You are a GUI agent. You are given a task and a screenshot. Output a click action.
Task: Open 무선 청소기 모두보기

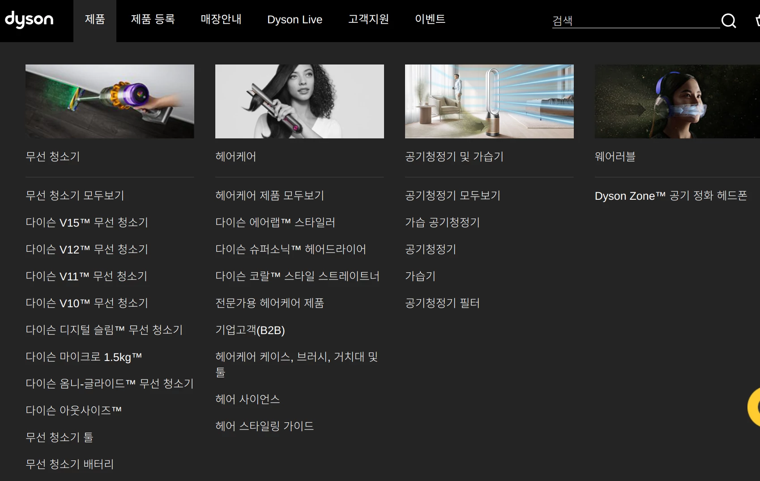coord(75,195)
